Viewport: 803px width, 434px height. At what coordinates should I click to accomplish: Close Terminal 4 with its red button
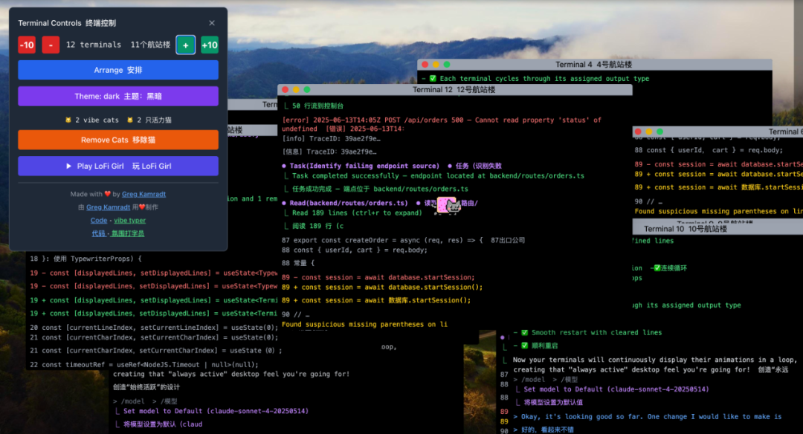coord(425,65)
